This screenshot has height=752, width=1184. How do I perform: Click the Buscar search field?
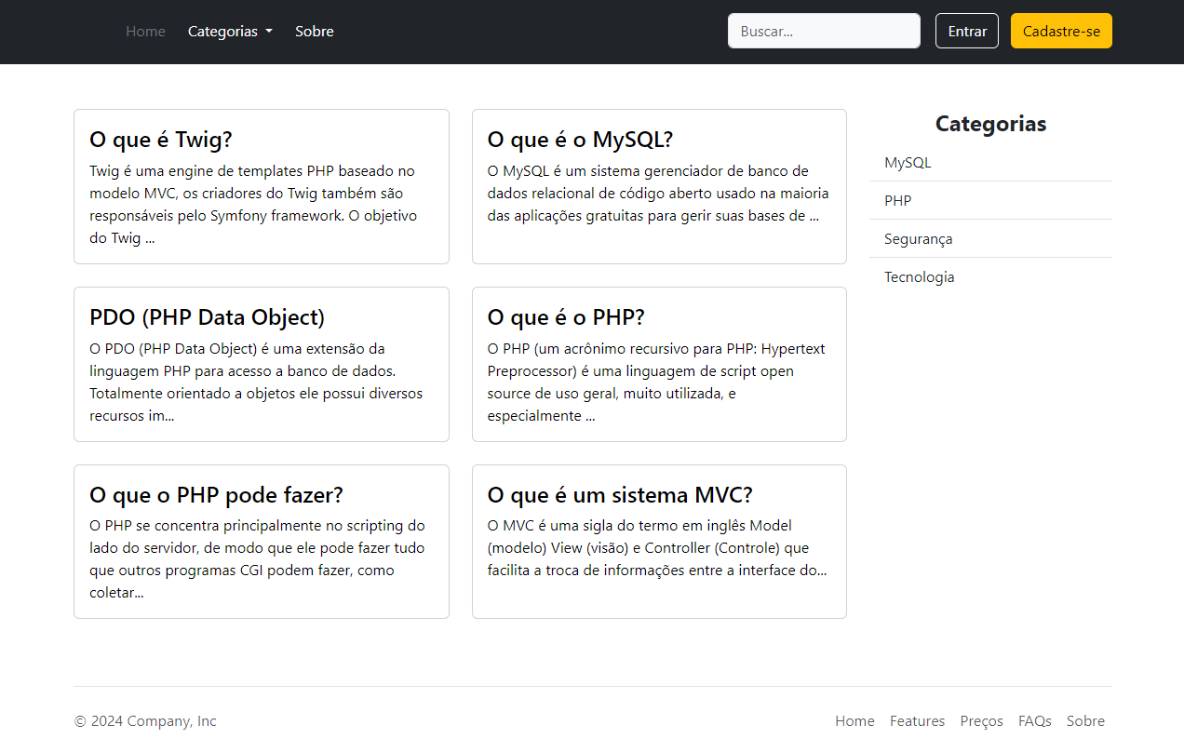pos(823,31)
